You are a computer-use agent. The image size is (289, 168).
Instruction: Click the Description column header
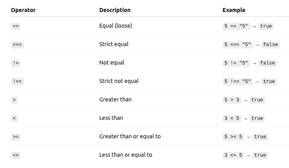pos(115,10)
